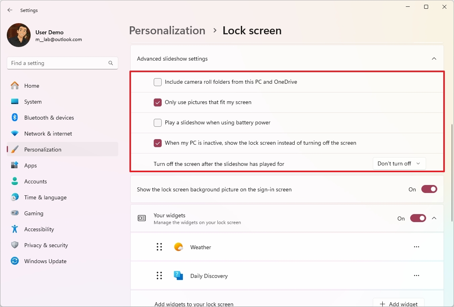Uncheck Only use pictures that fit my screen
The image size is (454, 307).
158,102
